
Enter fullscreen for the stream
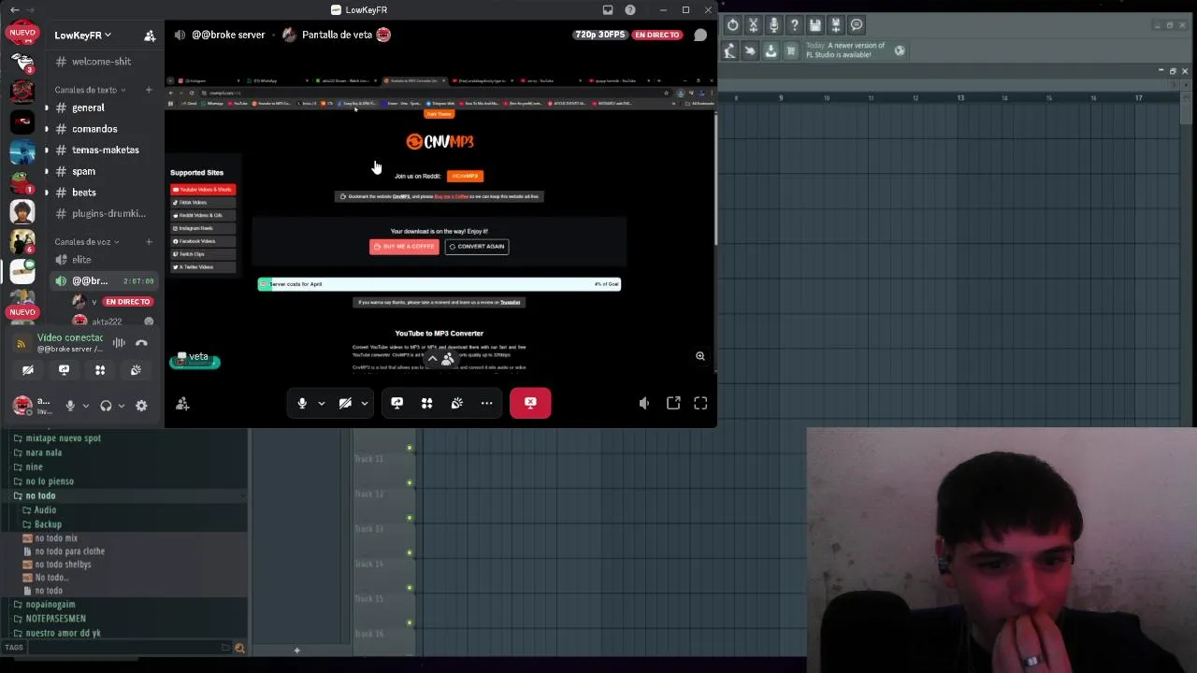pos(700,403)
